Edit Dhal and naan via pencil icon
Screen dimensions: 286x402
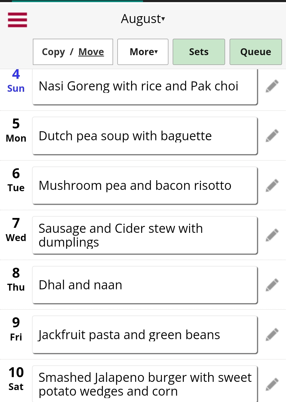[272, 285]
